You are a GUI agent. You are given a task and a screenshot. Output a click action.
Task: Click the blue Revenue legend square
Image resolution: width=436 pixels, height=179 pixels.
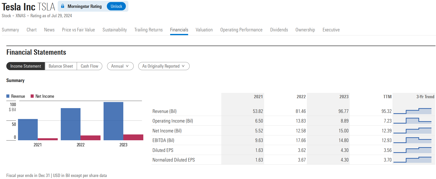[8, 96]
